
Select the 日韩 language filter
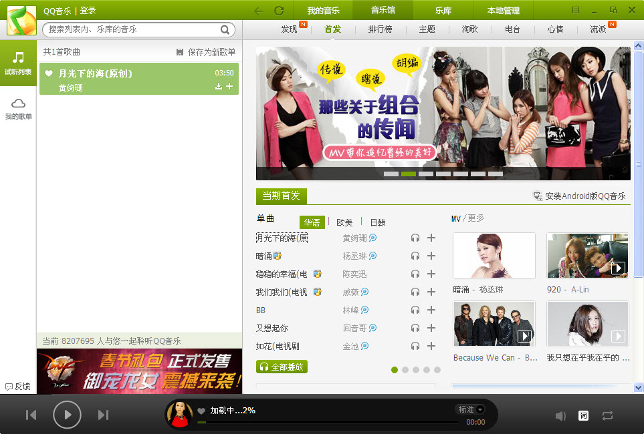[x=378, y=222]
